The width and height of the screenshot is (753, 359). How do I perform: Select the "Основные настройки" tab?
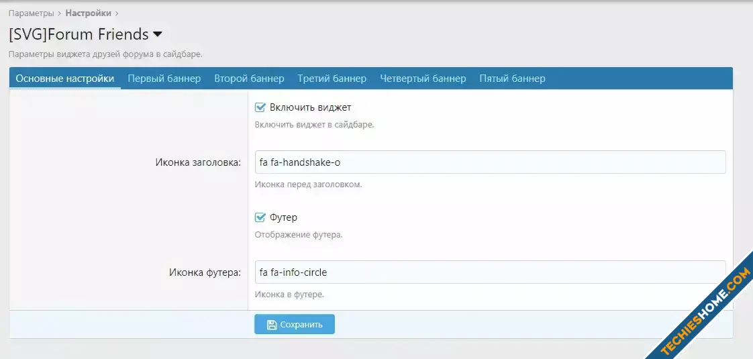click(x=65, y=79)
